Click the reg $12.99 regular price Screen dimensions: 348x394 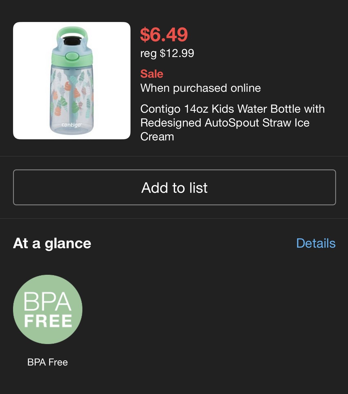[167, 53]
